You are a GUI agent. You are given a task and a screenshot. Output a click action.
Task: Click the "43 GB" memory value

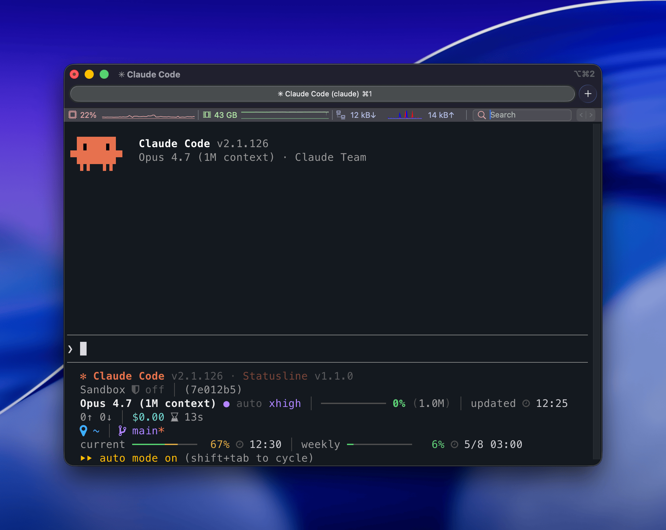226,115
